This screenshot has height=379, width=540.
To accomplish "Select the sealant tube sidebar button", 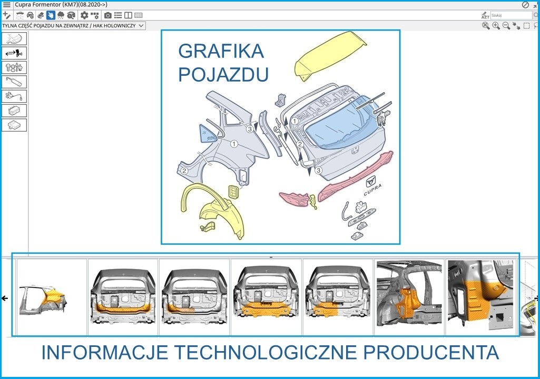I will tap(14, 82).
